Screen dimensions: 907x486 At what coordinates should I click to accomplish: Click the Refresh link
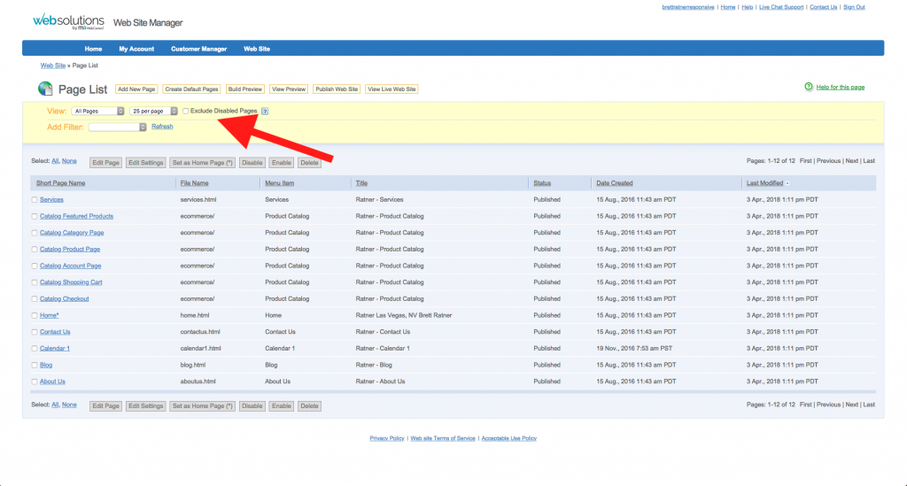click(x=162, y=127)
